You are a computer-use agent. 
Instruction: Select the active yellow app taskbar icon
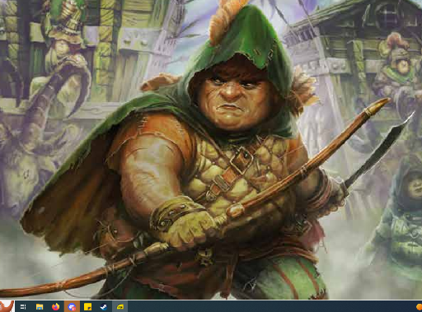[x=120, y=306]
